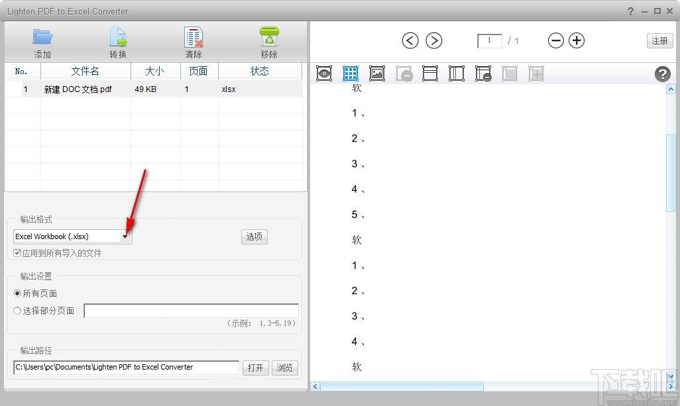This screenshot has height=406, width=680.
Task: Select the 所有页面 radio button
Action: point(17,293)
